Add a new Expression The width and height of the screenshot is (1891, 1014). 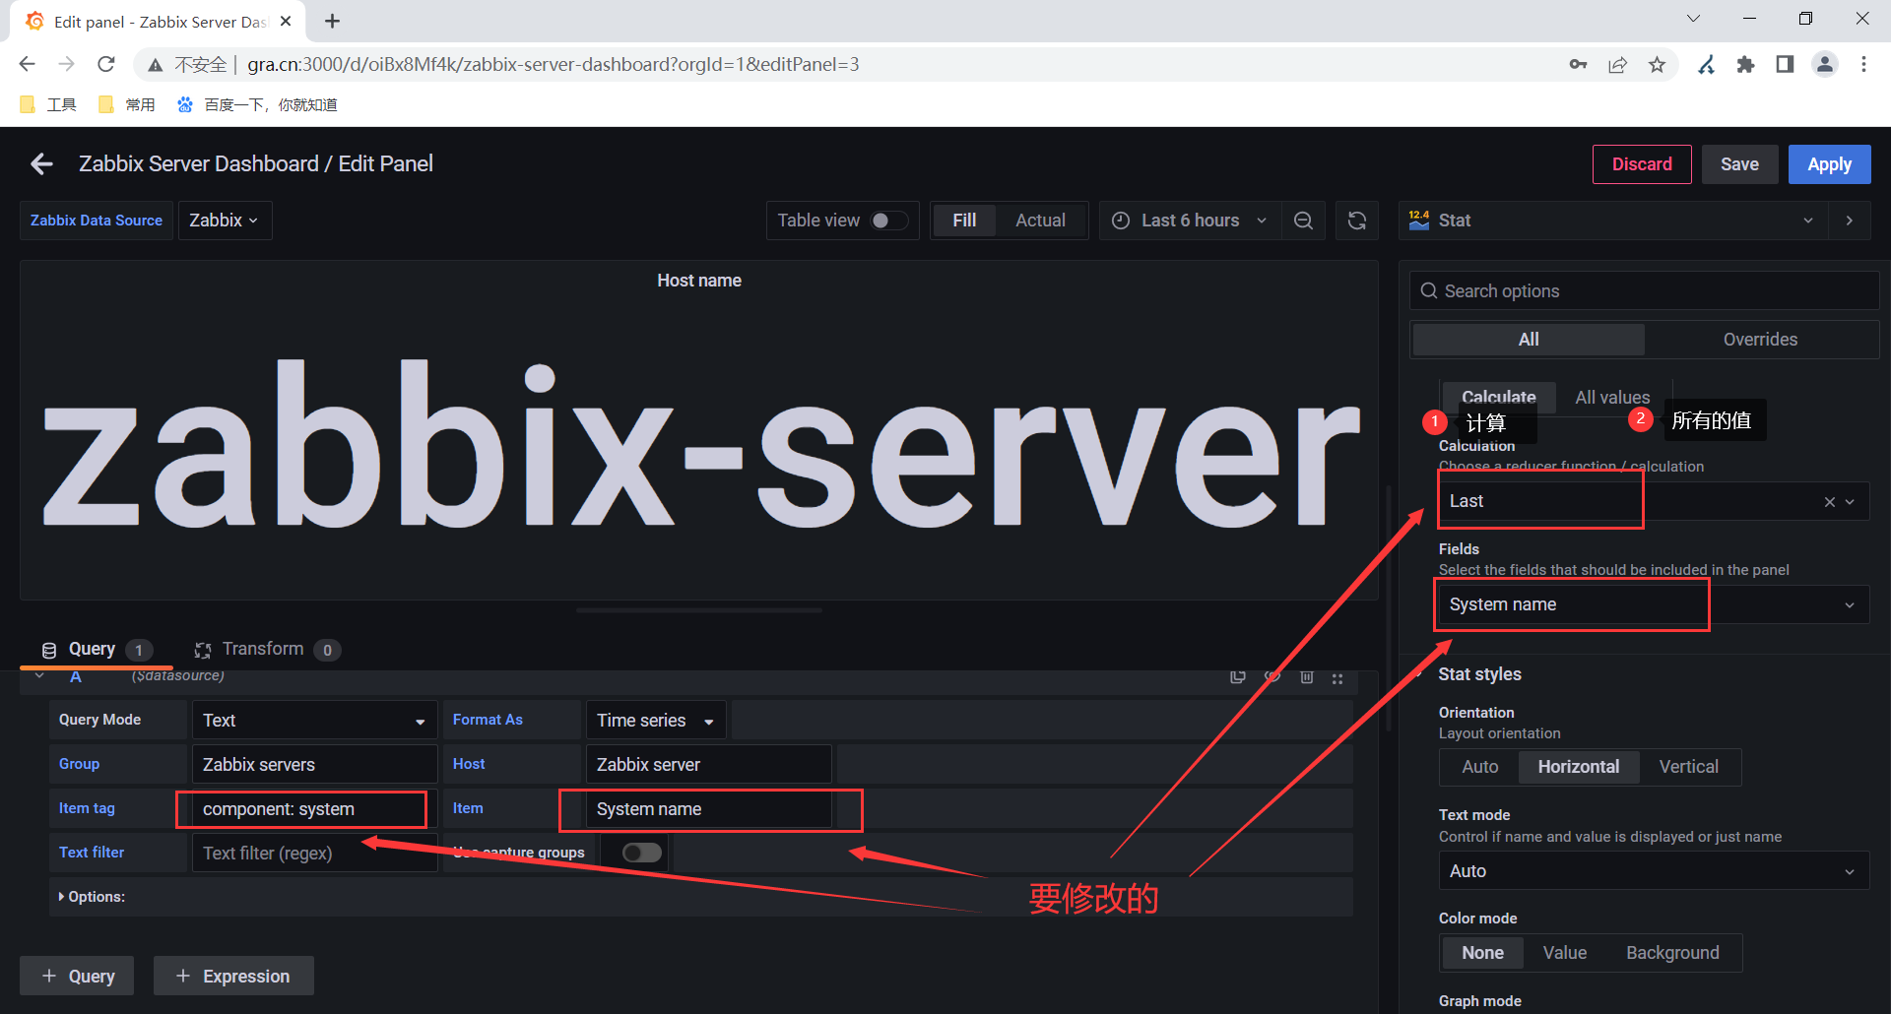(x=233, y=976)
